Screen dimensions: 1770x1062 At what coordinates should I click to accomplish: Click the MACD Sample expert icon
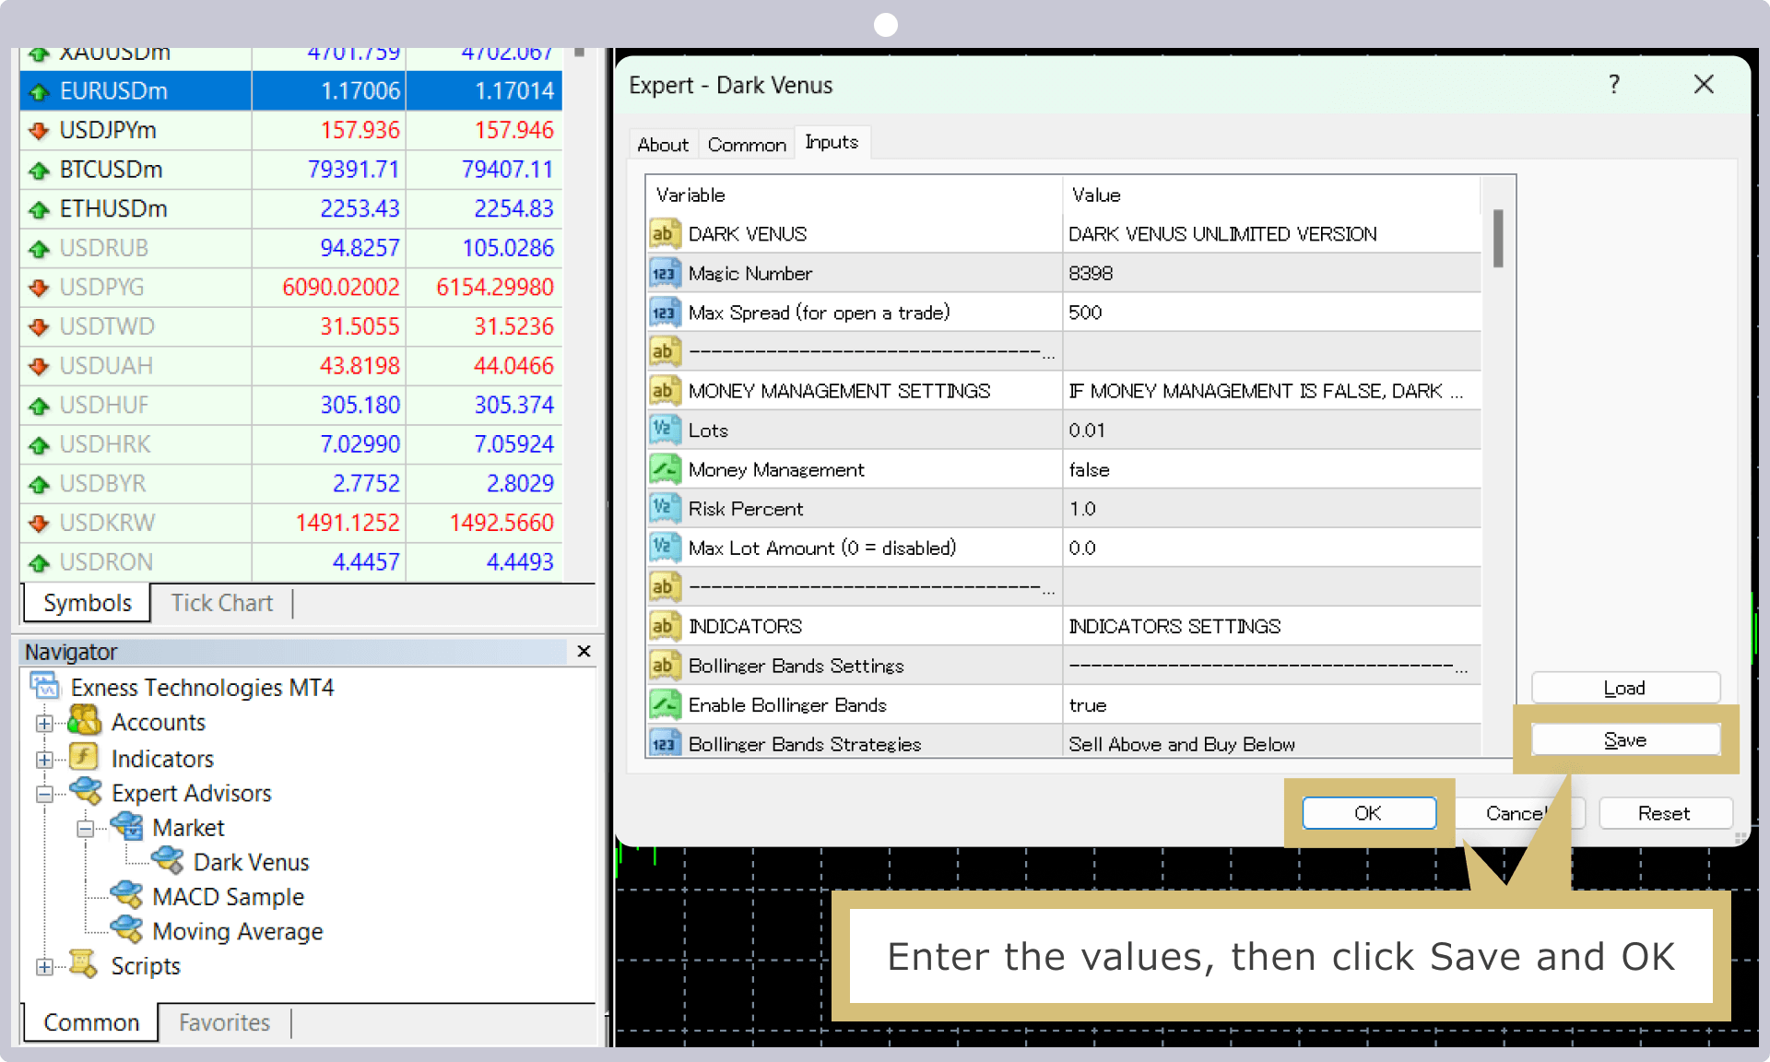point(127,896)
